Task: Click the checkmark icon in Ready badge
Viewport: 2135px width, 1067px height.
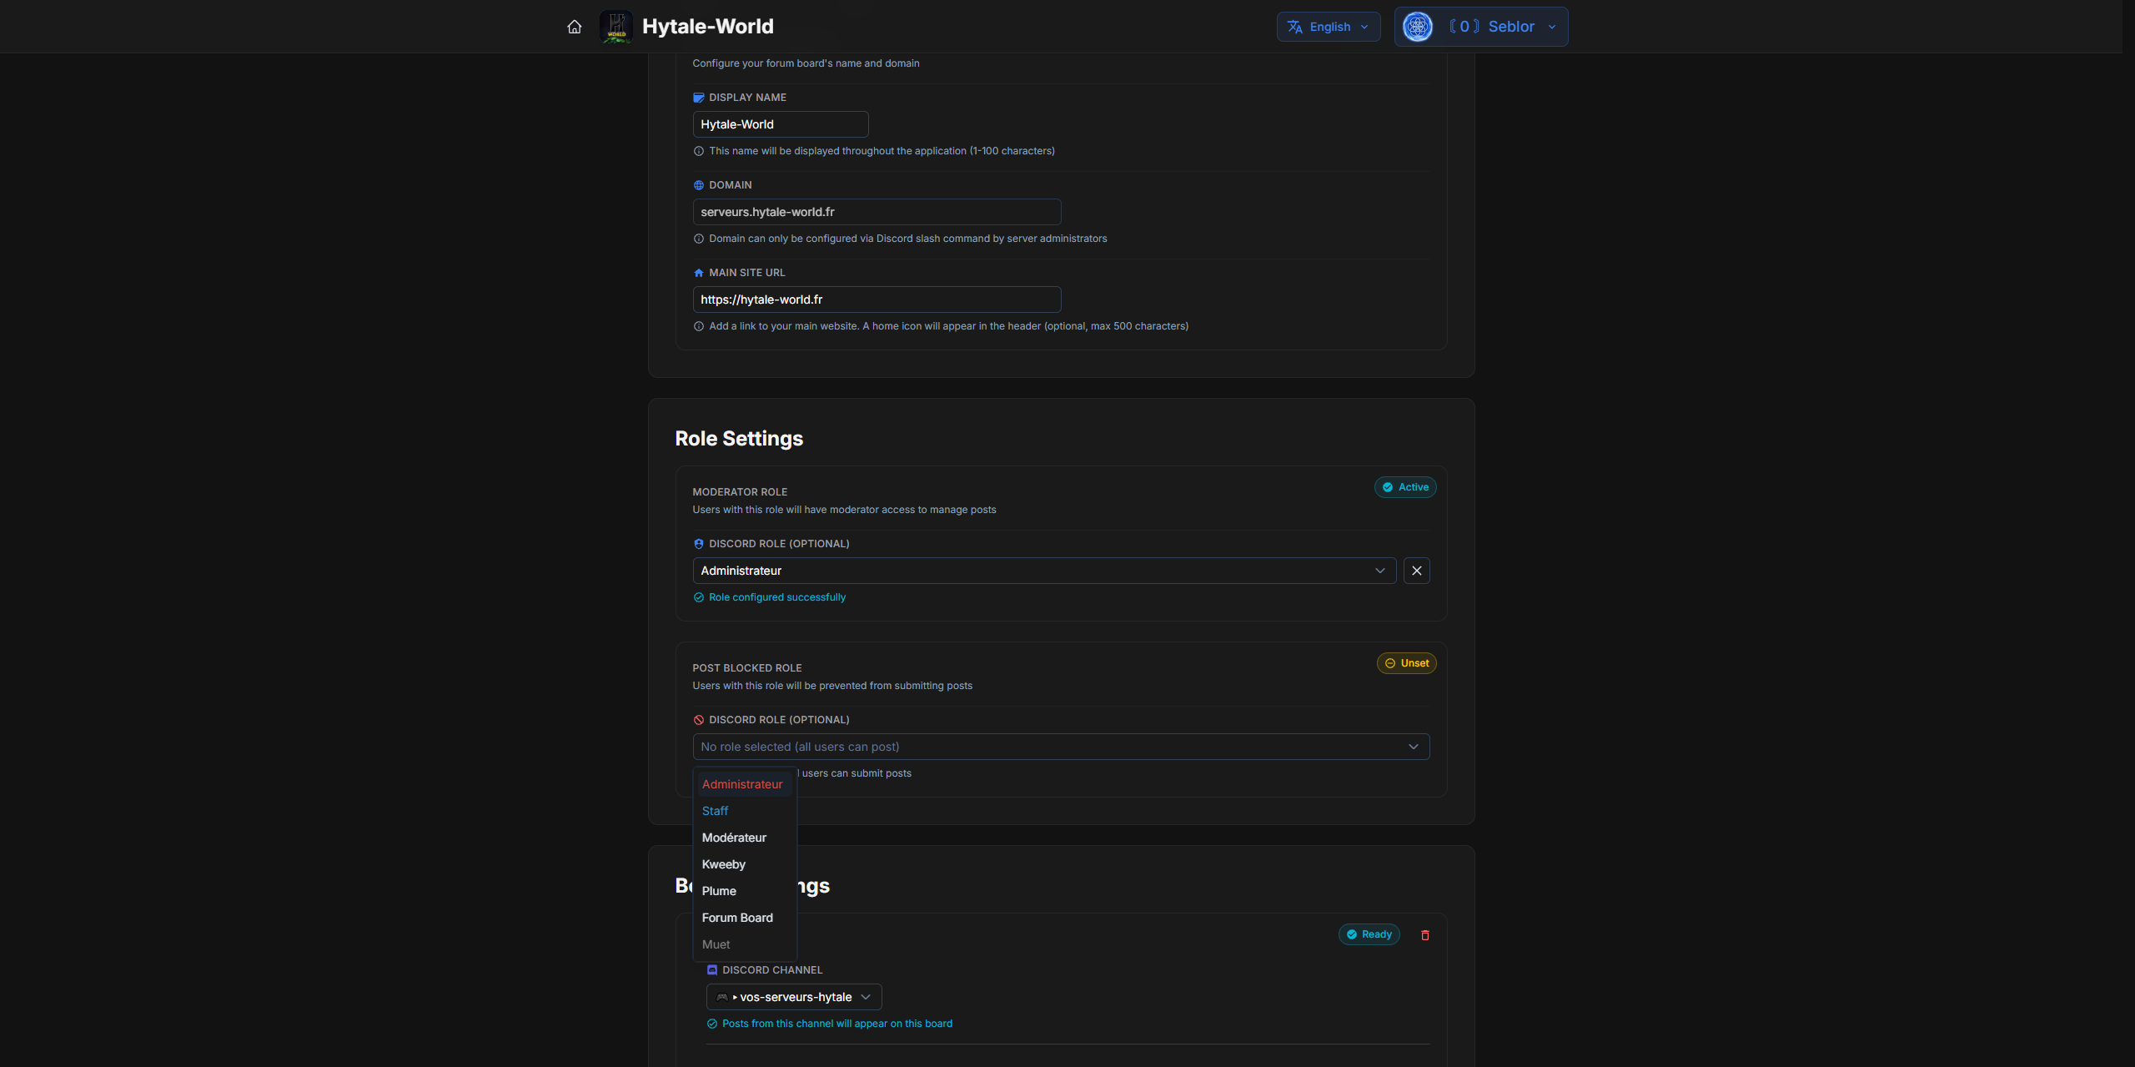Action: [1352, 934]
